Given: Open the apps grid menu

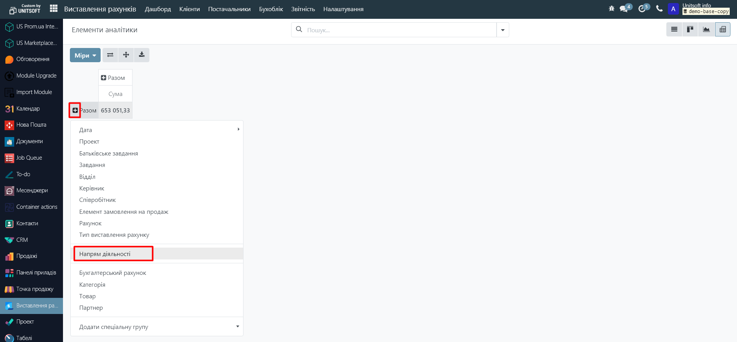Looking at the screenshot, I should (54, 8).
